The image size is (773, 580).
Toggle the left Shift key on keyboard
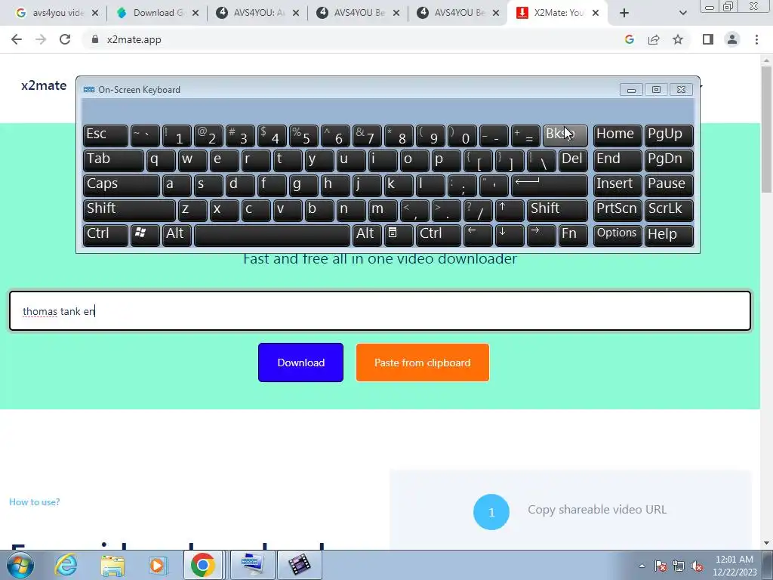point(129,210)
